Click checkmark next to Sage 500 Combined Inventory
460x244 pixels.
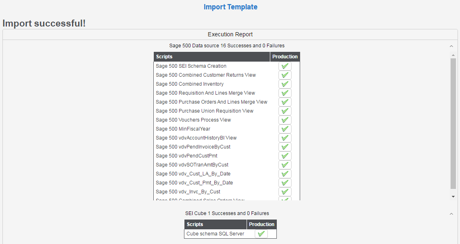coord(285,84)
